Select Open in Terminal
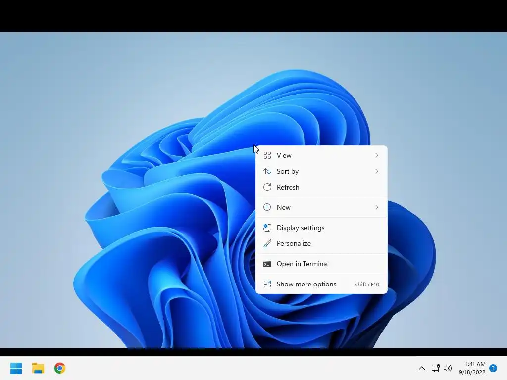 click(x=321, y=264)
